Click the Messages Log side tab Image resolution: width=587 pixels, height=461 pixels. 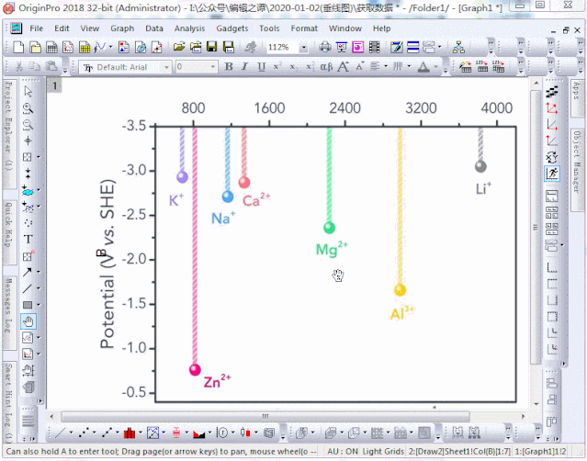click(7, 305)
